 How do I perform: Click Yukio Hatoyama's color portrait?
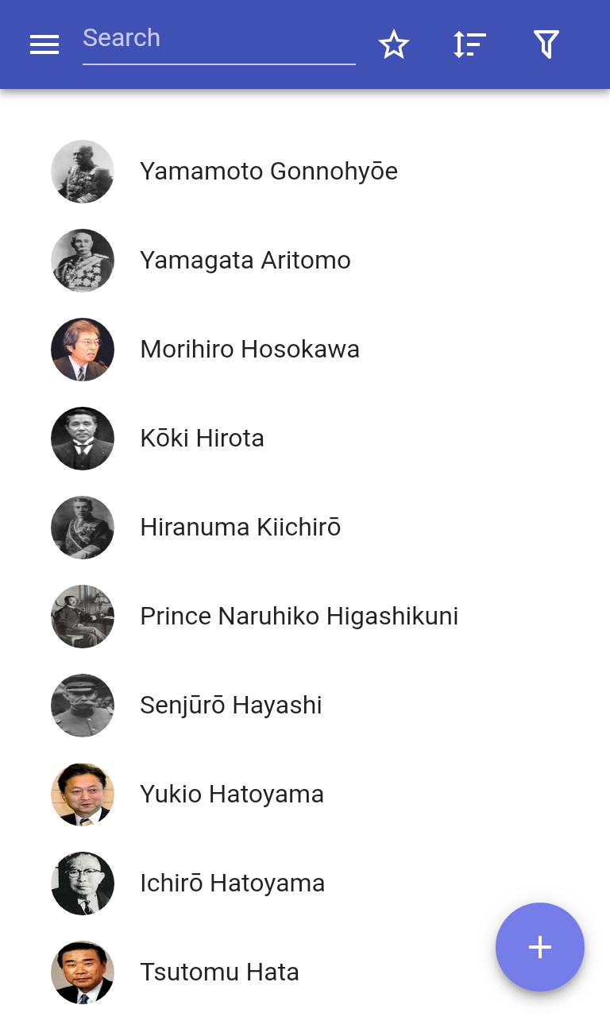pyautogui.click(x=83, y=795)
